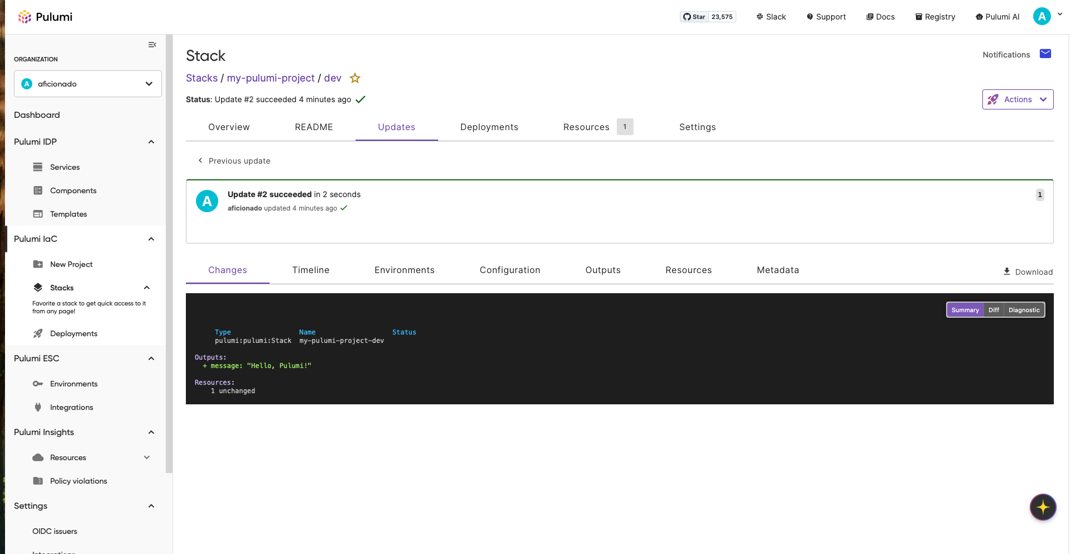Open the Actions dropdown menu
This screenshot has height=554, width=1070.
click(1018, 99)
